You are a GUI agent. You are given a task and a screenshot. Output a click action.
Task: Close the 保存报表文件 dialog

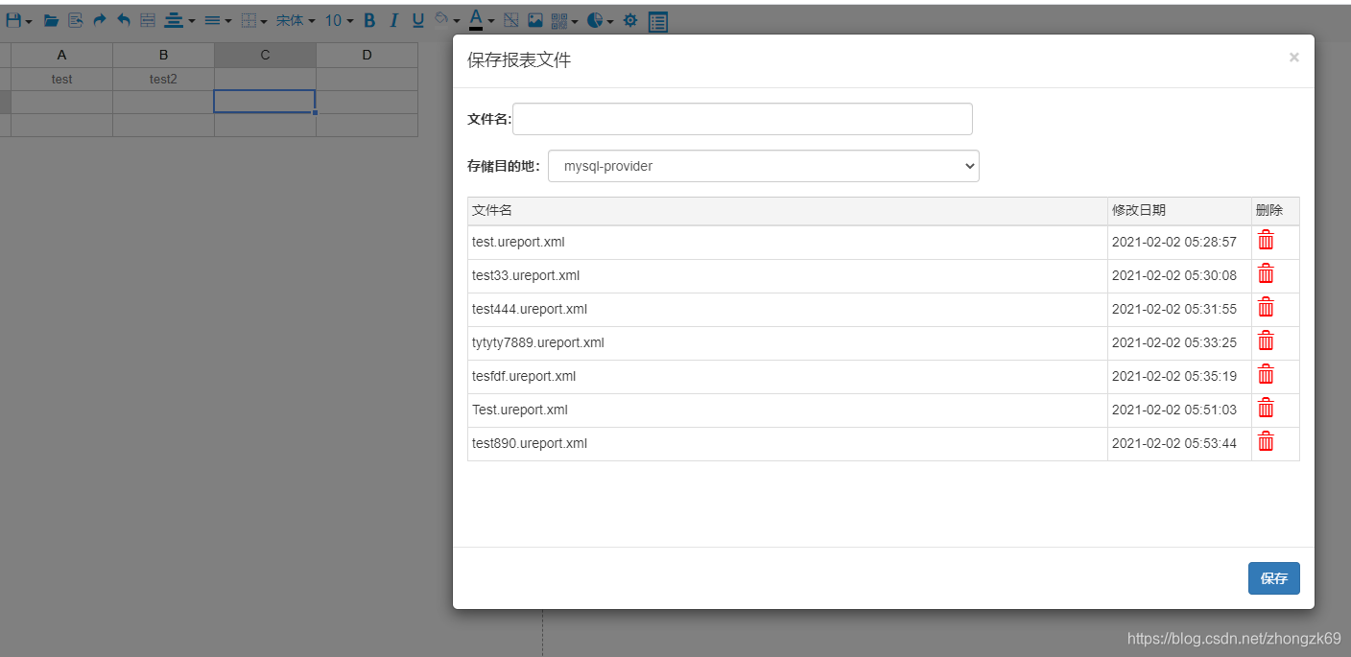[x=1294, y=58]
